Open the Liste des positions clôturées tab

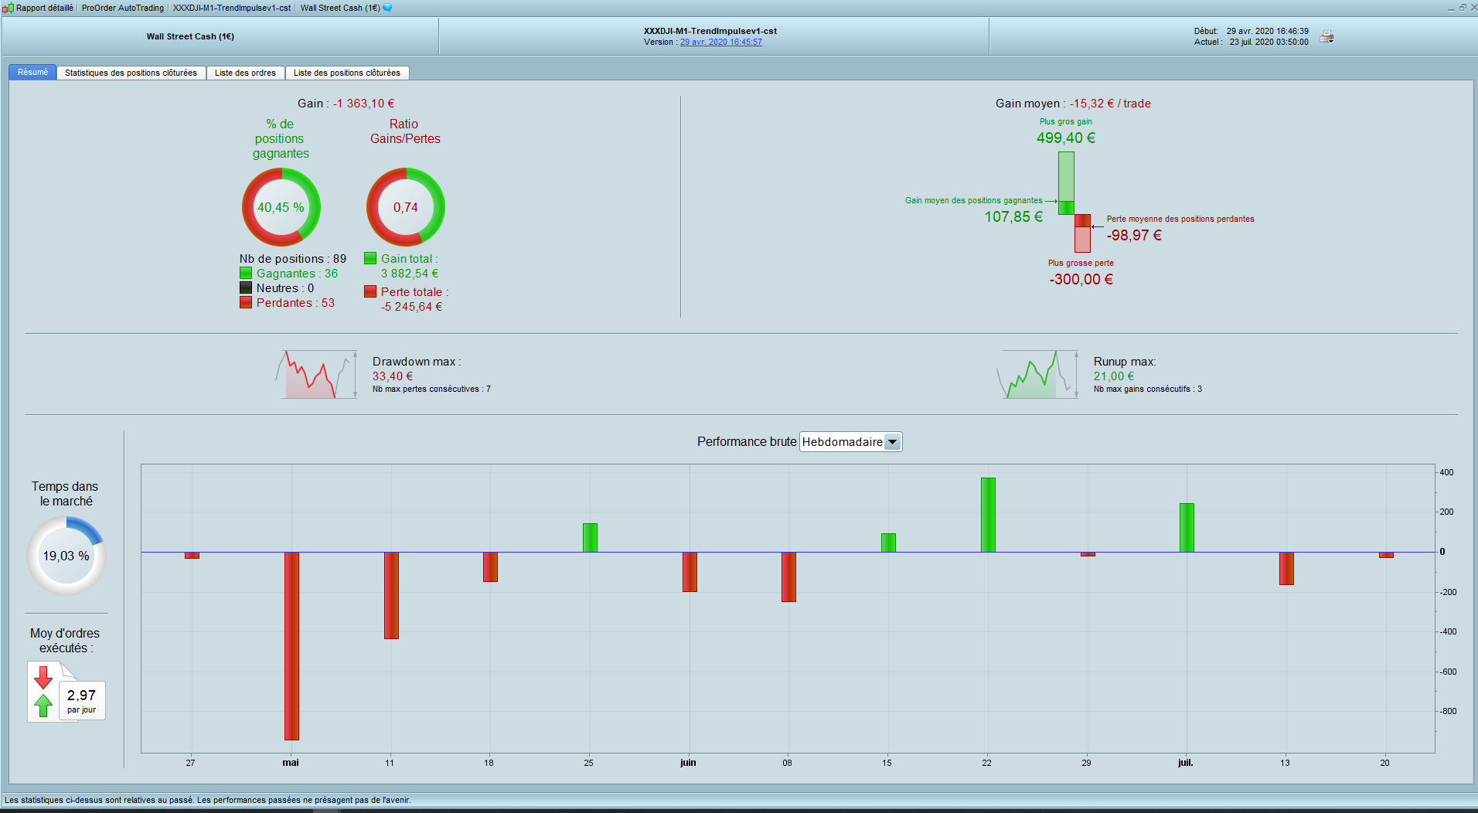tap(347, 73)
